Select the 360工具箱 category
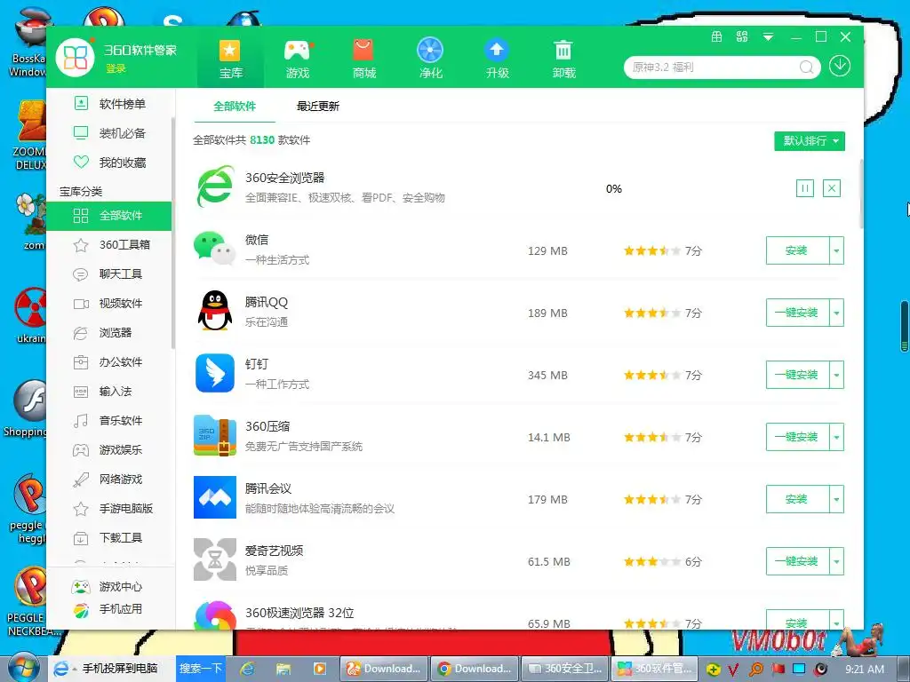 [109, 245]
